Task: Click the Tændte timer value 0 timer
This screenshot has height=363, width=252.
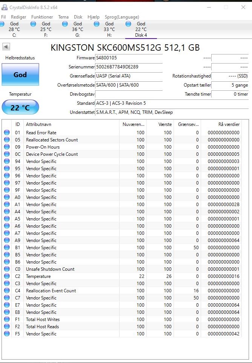Action: coord(230,94)
